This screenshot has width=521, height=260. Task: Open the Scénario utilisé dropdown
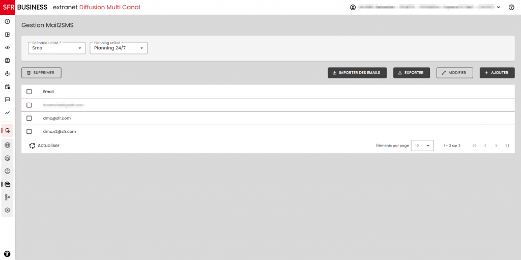point(56,48)
